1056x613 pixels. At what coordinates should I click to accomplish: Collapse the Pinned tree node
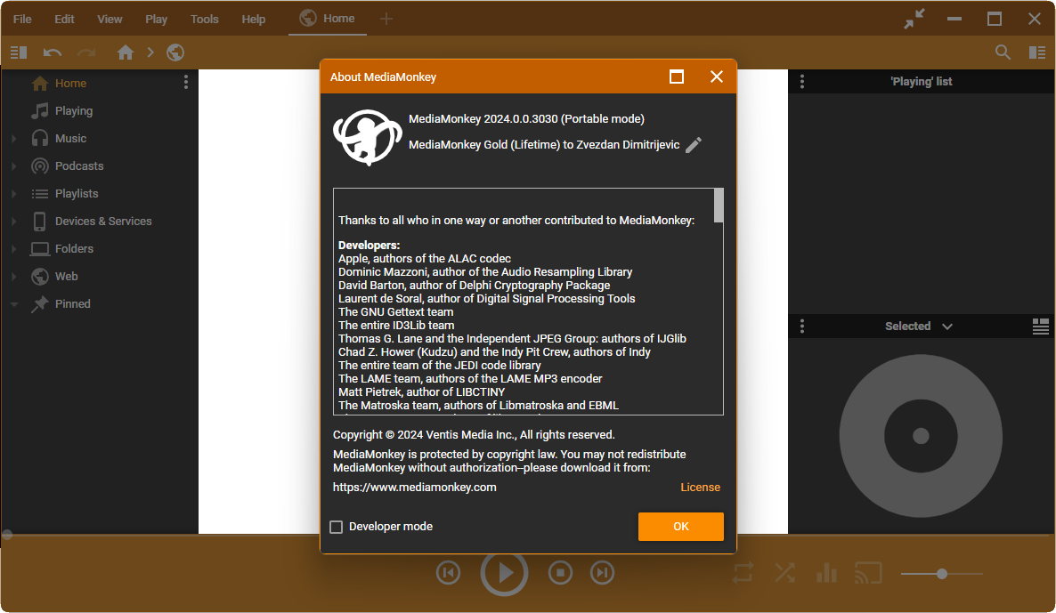14,304
